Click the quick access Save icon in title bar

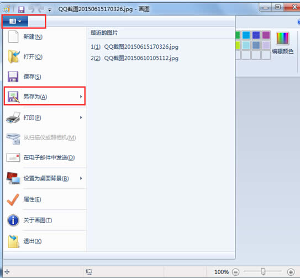(x=21, y=9)
